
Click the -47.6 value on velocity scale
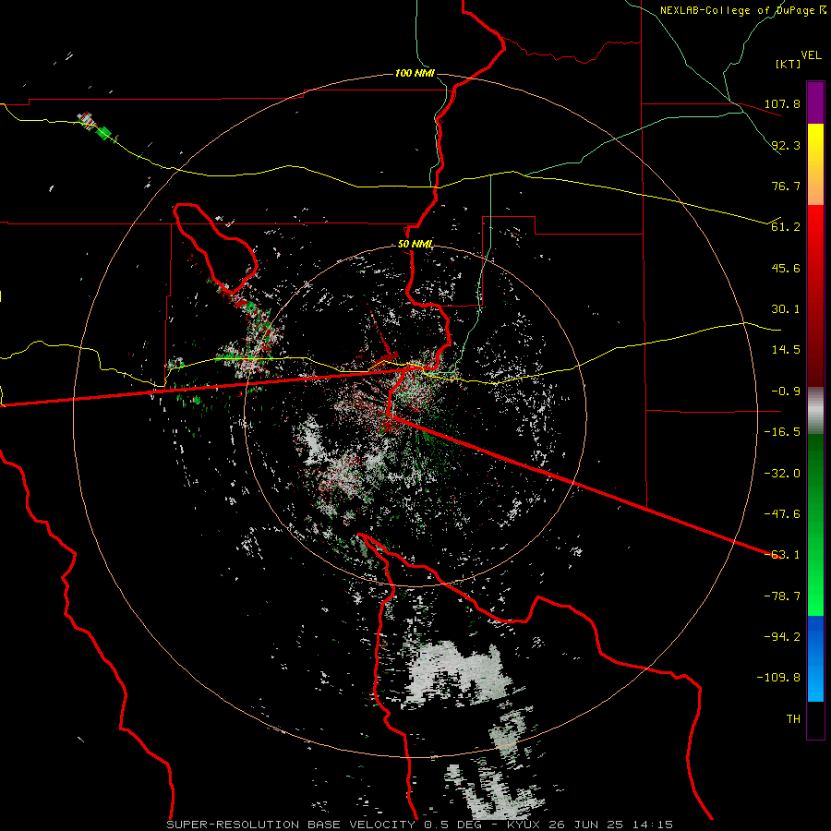(x=782, y=514)
